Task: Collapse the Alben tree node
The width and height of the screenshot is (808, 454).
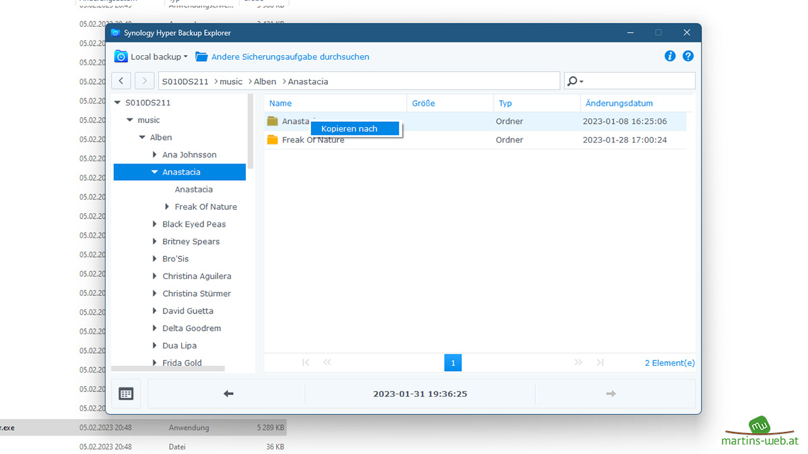Action: (x=142, y=137)
